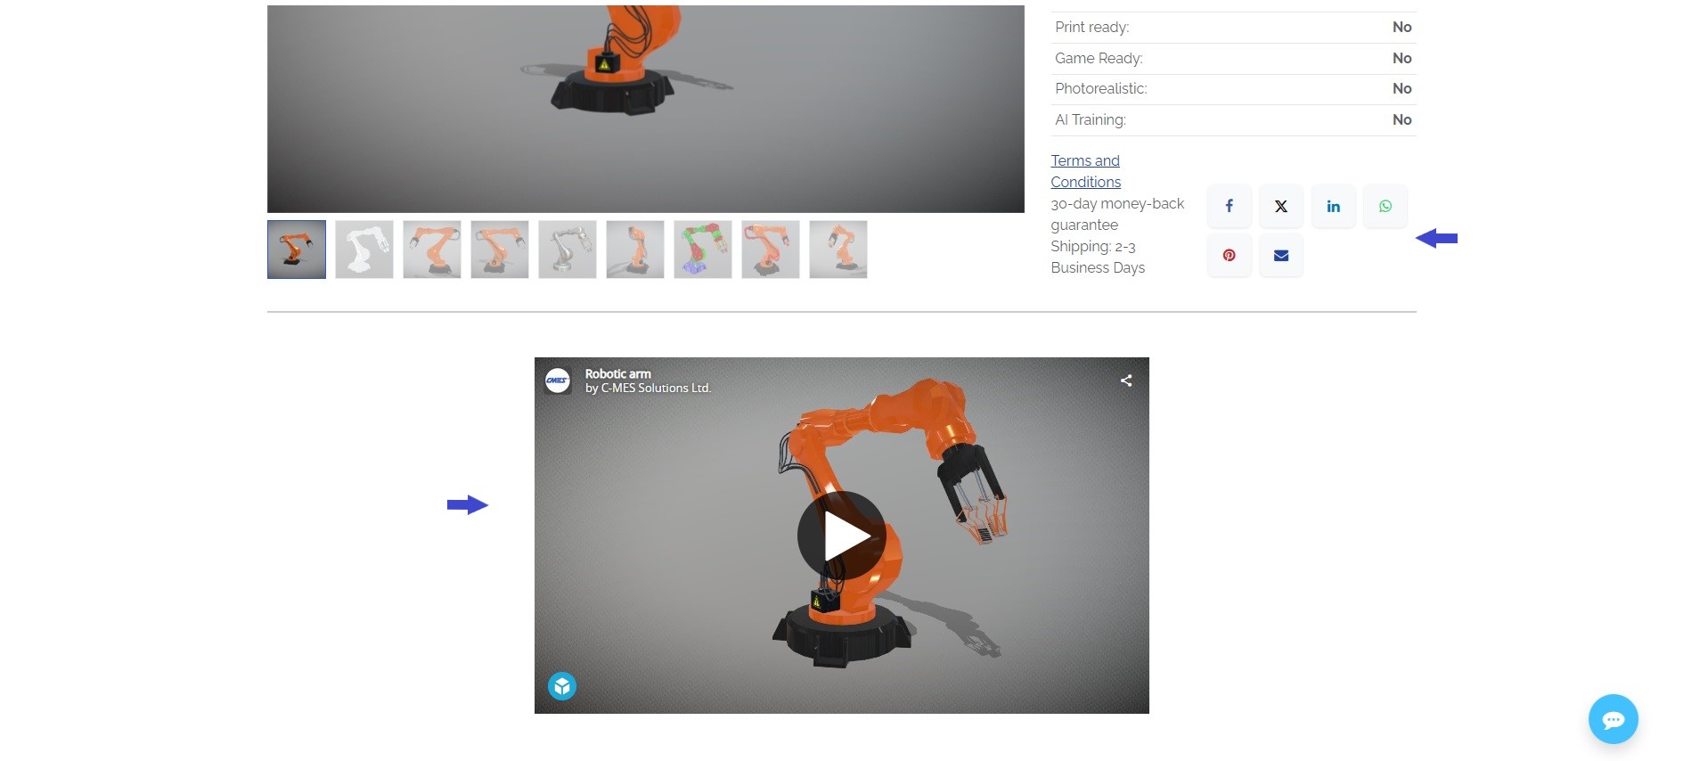
Task: Choose the green and red colored arm thumbnail
Action: [x=703, y=250]
